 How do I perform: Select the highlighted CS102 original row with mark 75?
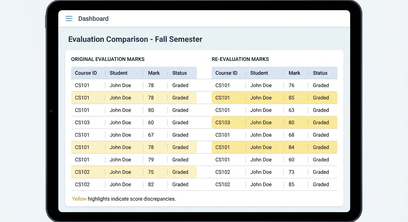point(134,172)
